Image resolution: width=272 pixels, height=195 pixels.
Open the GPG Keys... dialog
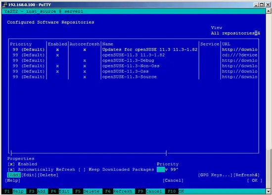[215, 175]
